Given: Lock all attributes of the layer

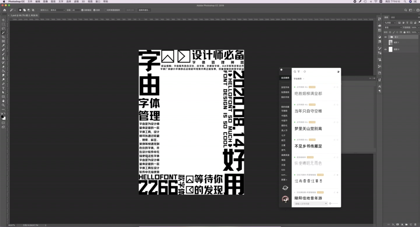Looking at the screenshot, I should (404, 32).
